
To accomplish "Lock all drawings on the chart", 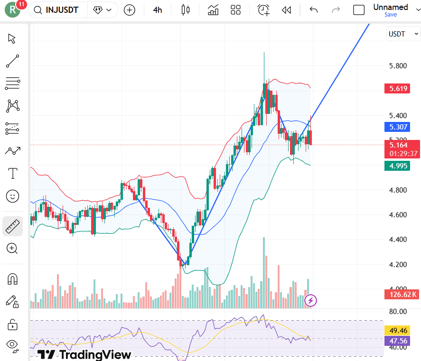I will click(x=12, y=324).
